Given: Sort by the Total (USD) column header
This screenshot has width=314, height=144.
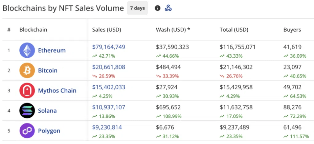Looking at the screenshot, I should 234,30.
